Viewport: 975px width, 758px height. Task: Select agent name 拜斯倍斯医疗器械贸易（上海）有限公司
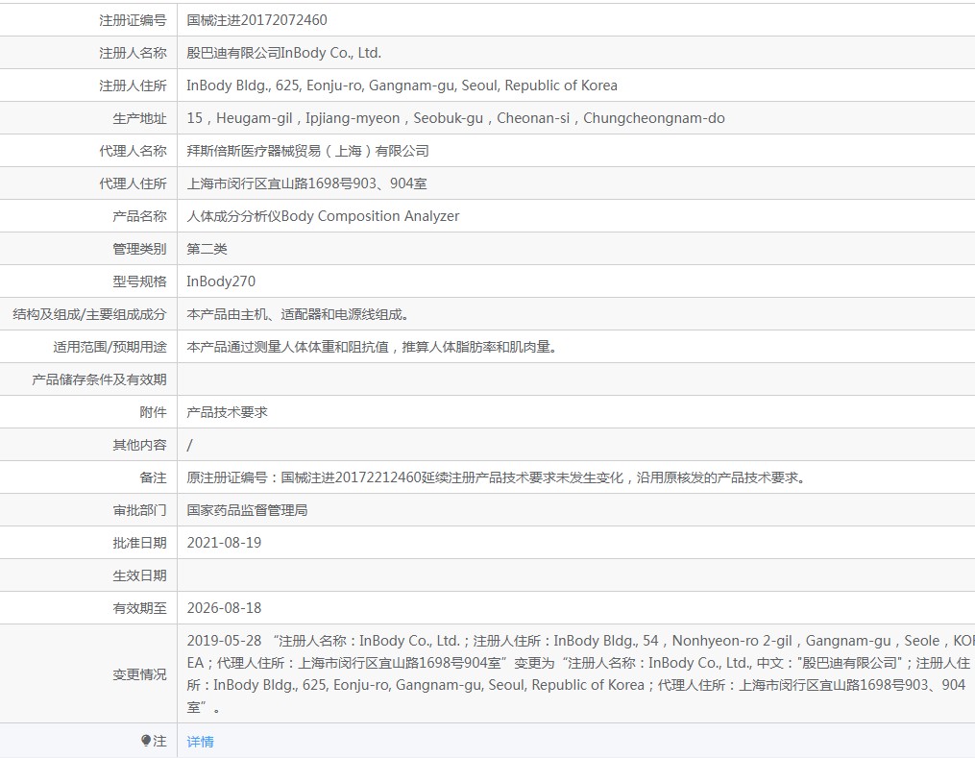pyautogui.click(x=307, y=151)
